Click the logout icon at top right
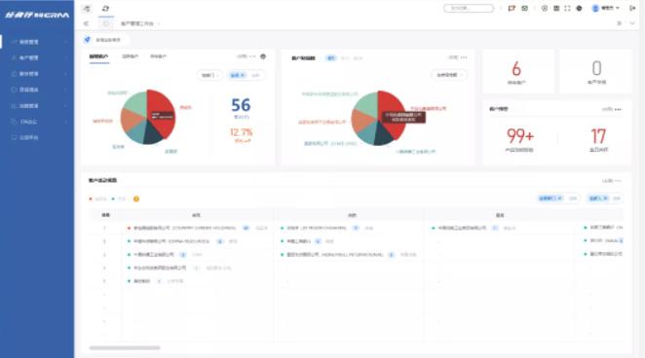The height and width of the screenshot is (358, 645). (x=632, y=8)
